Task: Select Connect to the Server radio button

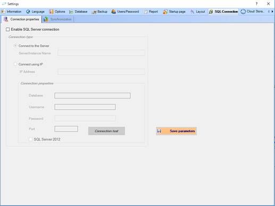Action: (x=15, y=46)
